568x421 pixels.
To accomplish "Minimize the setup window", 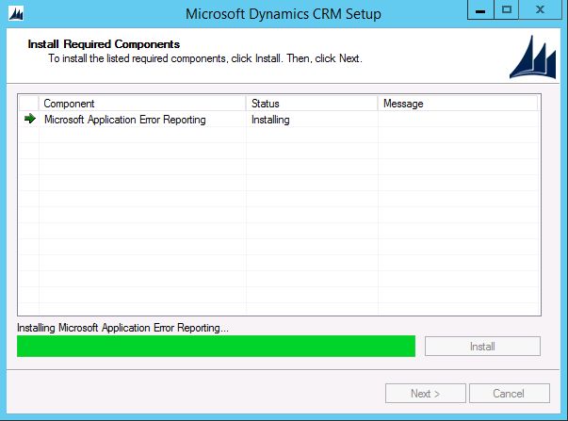I will (x=480, y=10).
